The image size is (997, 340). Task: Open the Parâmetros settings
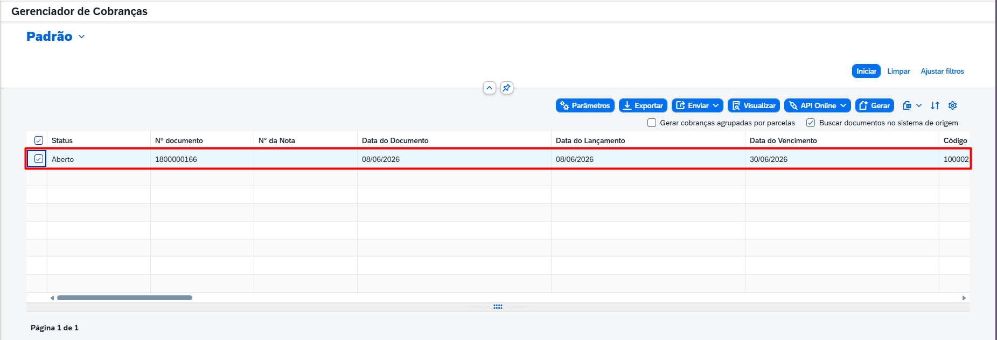(585, 105)
